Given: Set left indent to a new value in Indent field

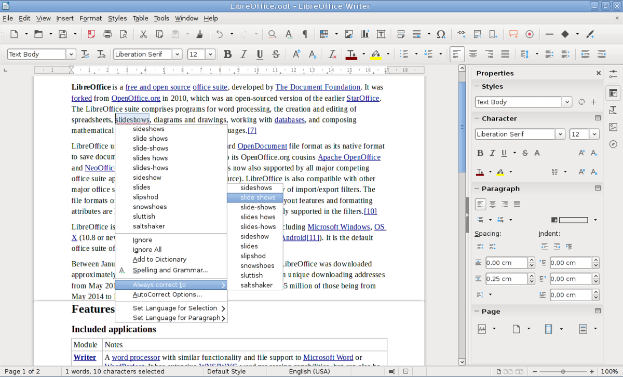Looking at the screenshot, I should [x=571, y=262].
